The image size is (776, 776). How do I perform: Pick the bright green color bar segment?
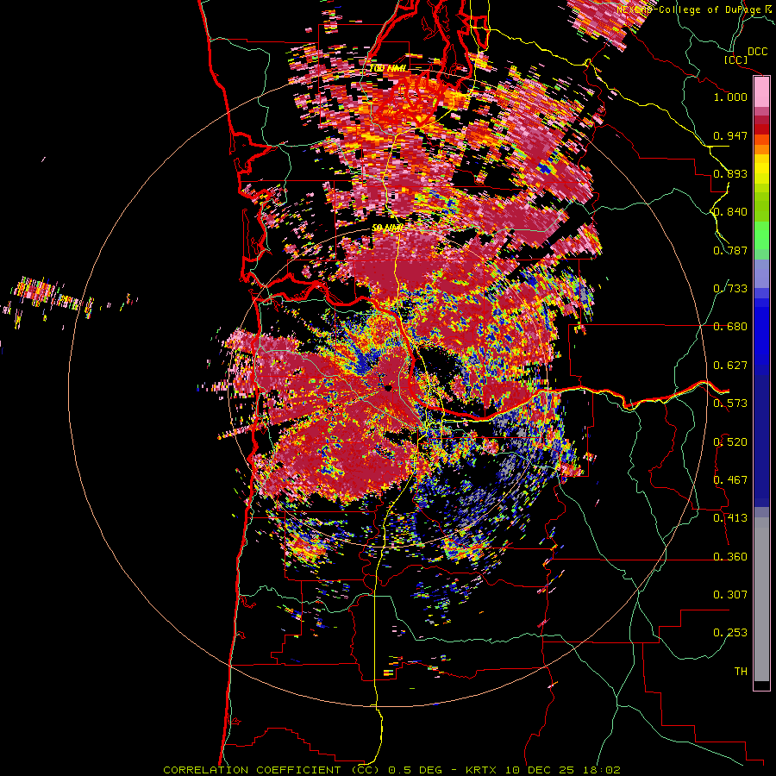click(761, 235)
